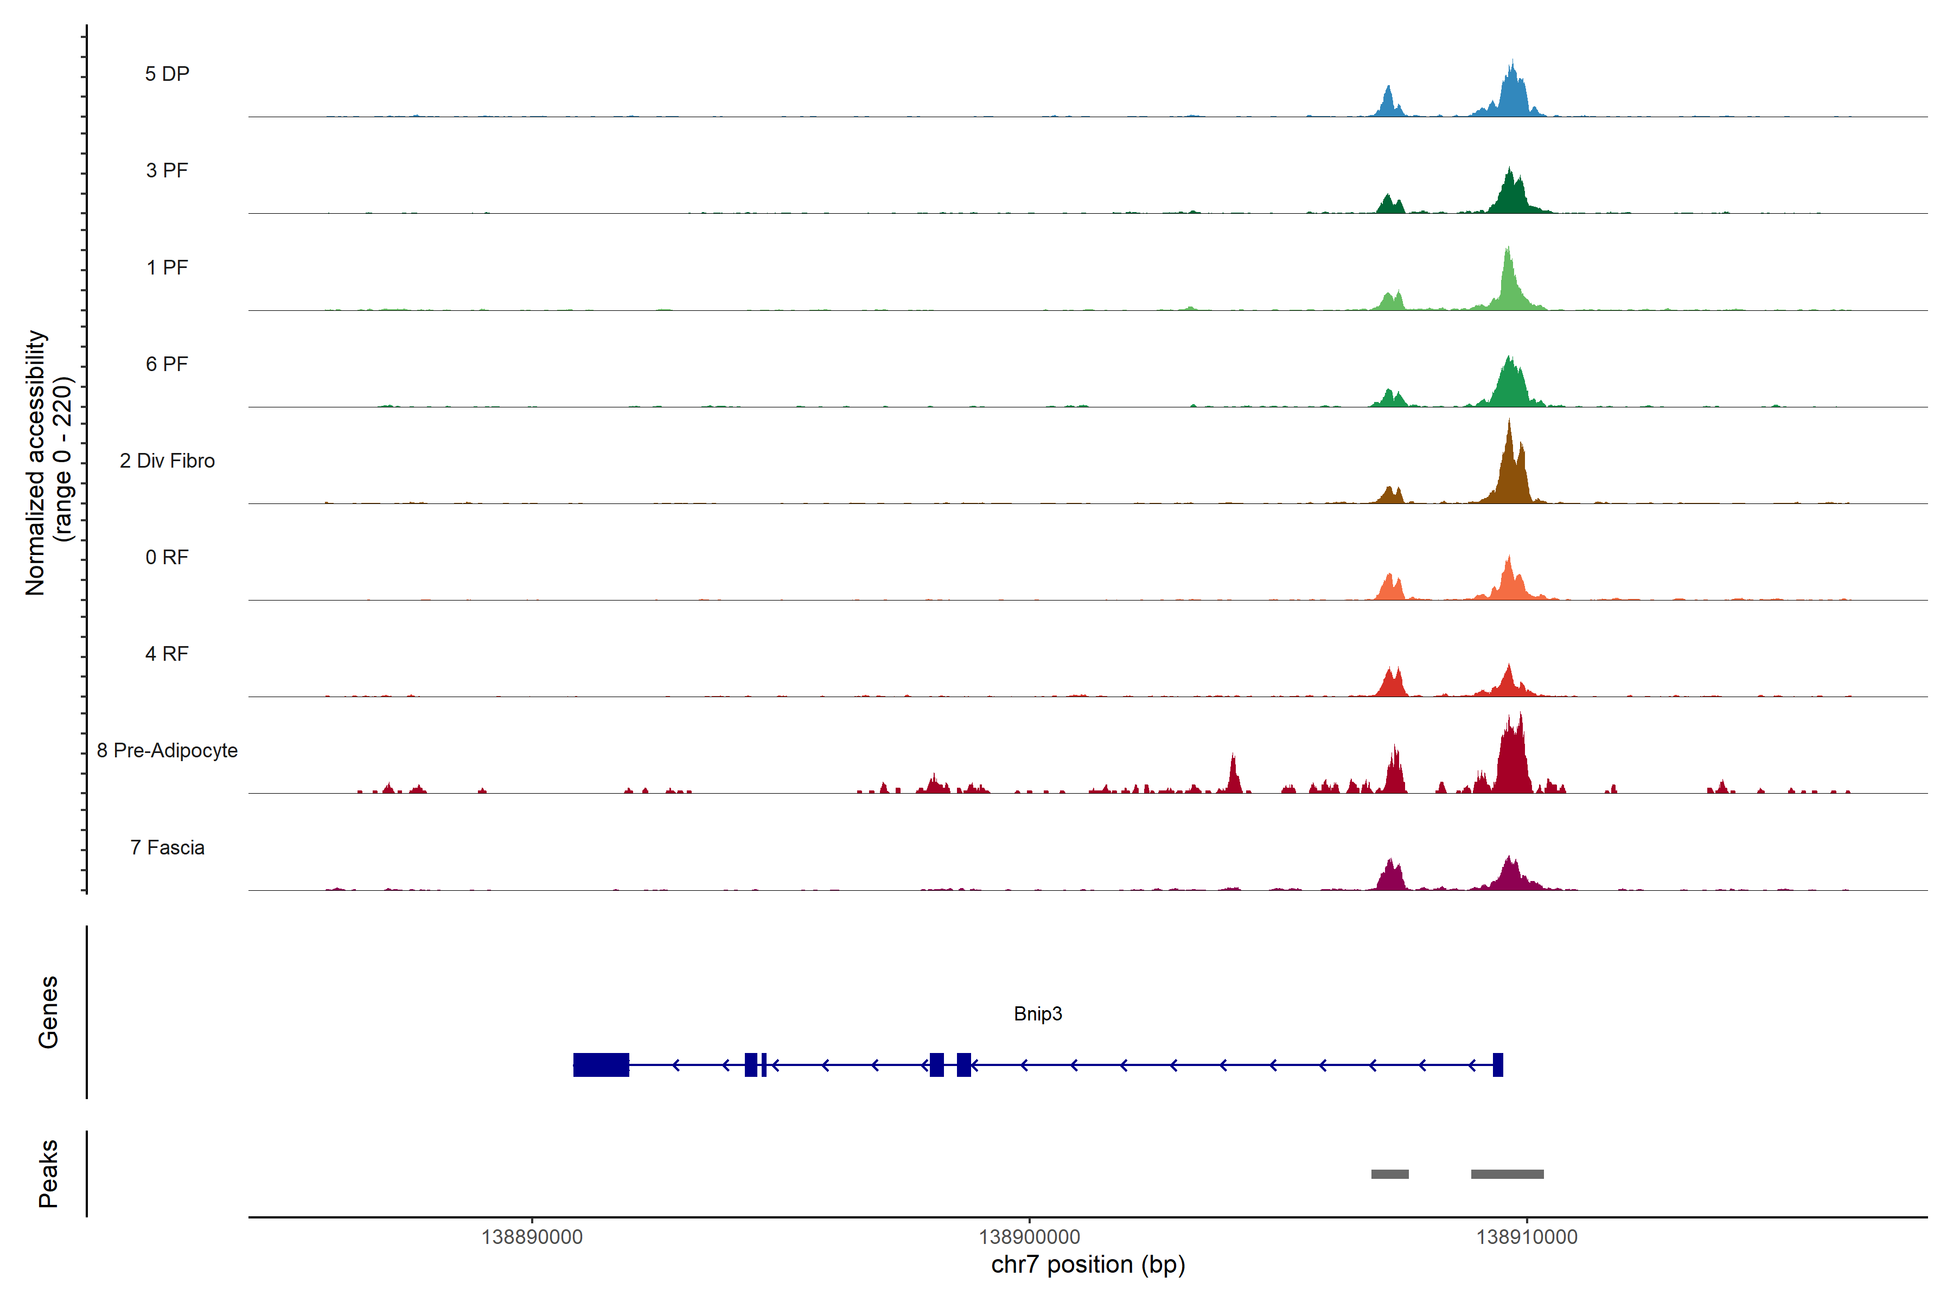Click the shorter left gray peak bar

pos(1389,1174)
